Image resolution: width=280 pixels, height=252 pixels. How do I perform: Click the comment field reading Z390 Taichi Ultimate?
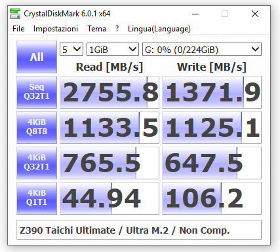pos(139,230)
